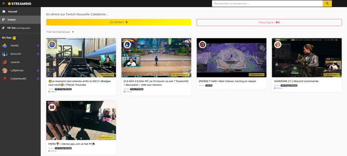Click the Tower of Fantasy game tag
This screenshot has width=347, height=156.
click(137, 89)
